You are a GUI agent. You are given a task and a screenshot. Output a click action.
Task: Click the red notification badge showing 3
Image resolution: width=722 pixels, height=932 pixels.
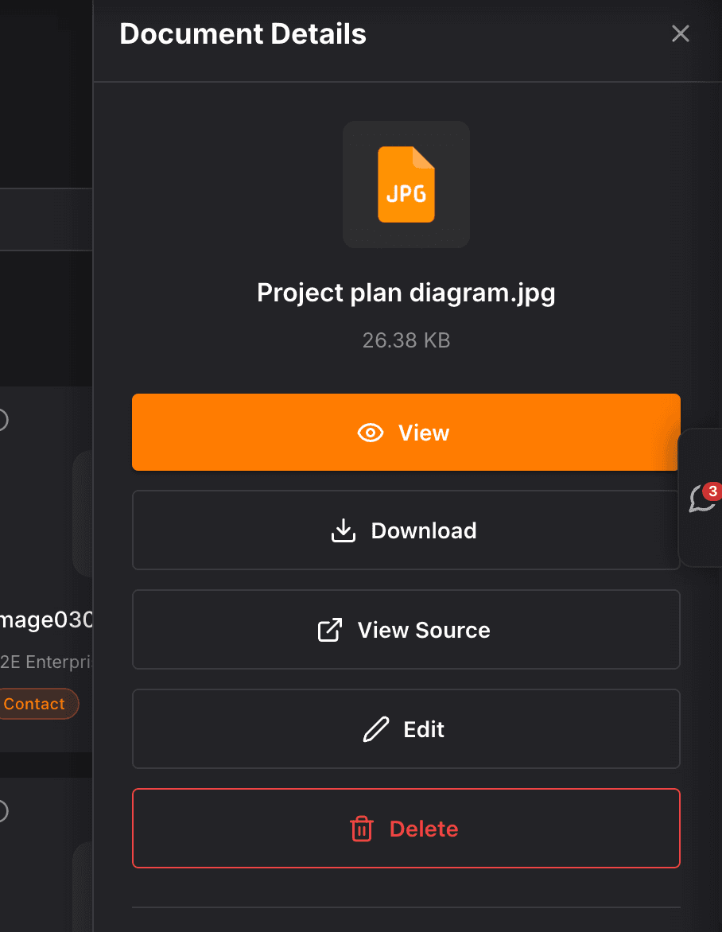click(x=712, y=491)
